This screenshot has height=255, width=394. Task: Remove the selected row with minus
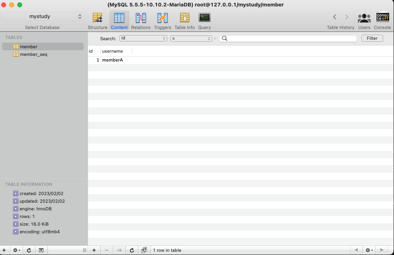pos(107,250)
